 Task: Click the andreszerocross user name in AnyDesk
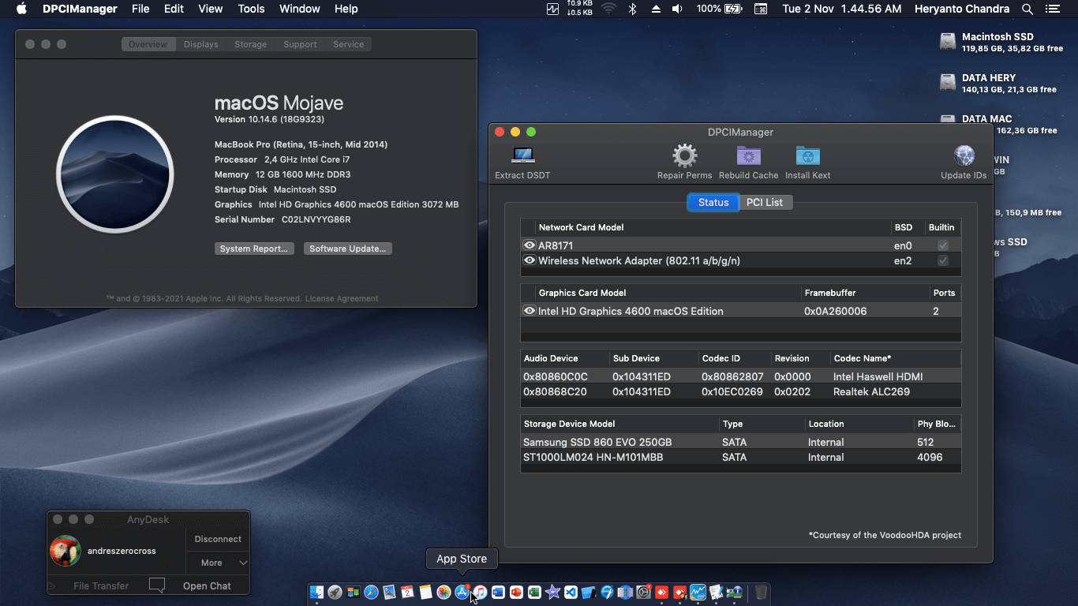point(122,551)
